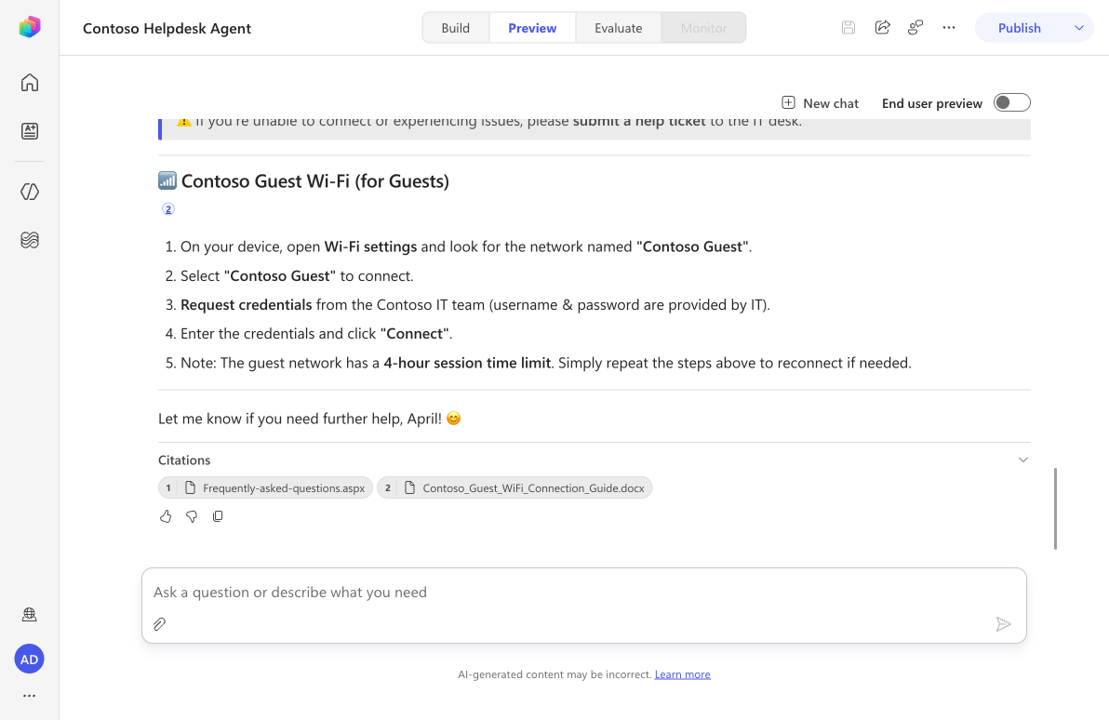Open the Home icon in sidebar

pyautogui.click(x=30, y=83)
